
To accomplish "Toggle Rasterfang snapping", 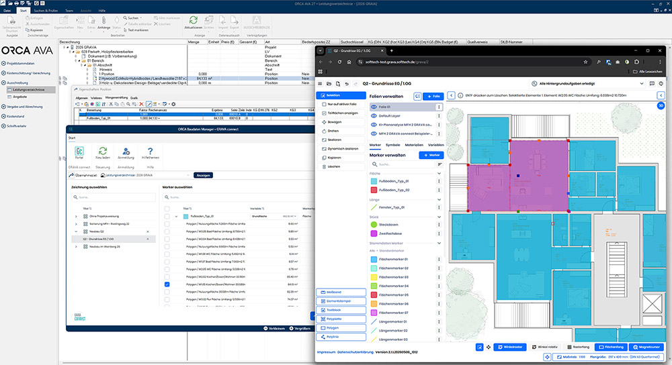I will click(578, 347).
